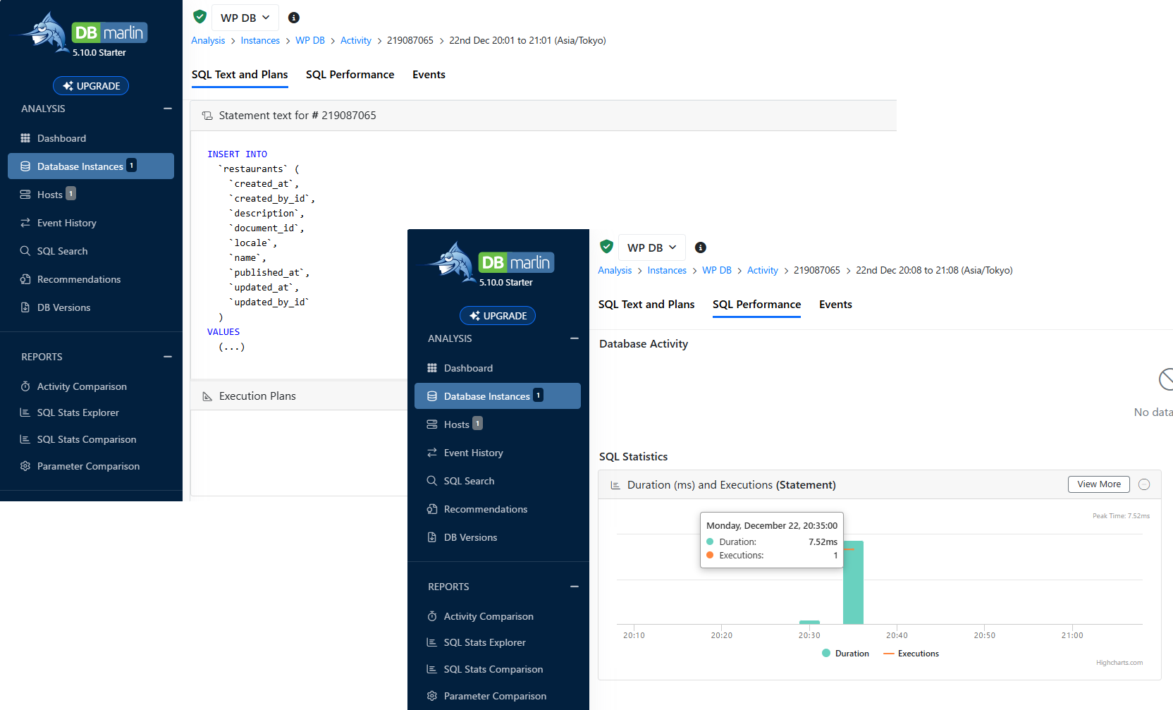Collapse the ANALYSIS section in back window
Screen dimensions: 1173x710
click(168, 109)
